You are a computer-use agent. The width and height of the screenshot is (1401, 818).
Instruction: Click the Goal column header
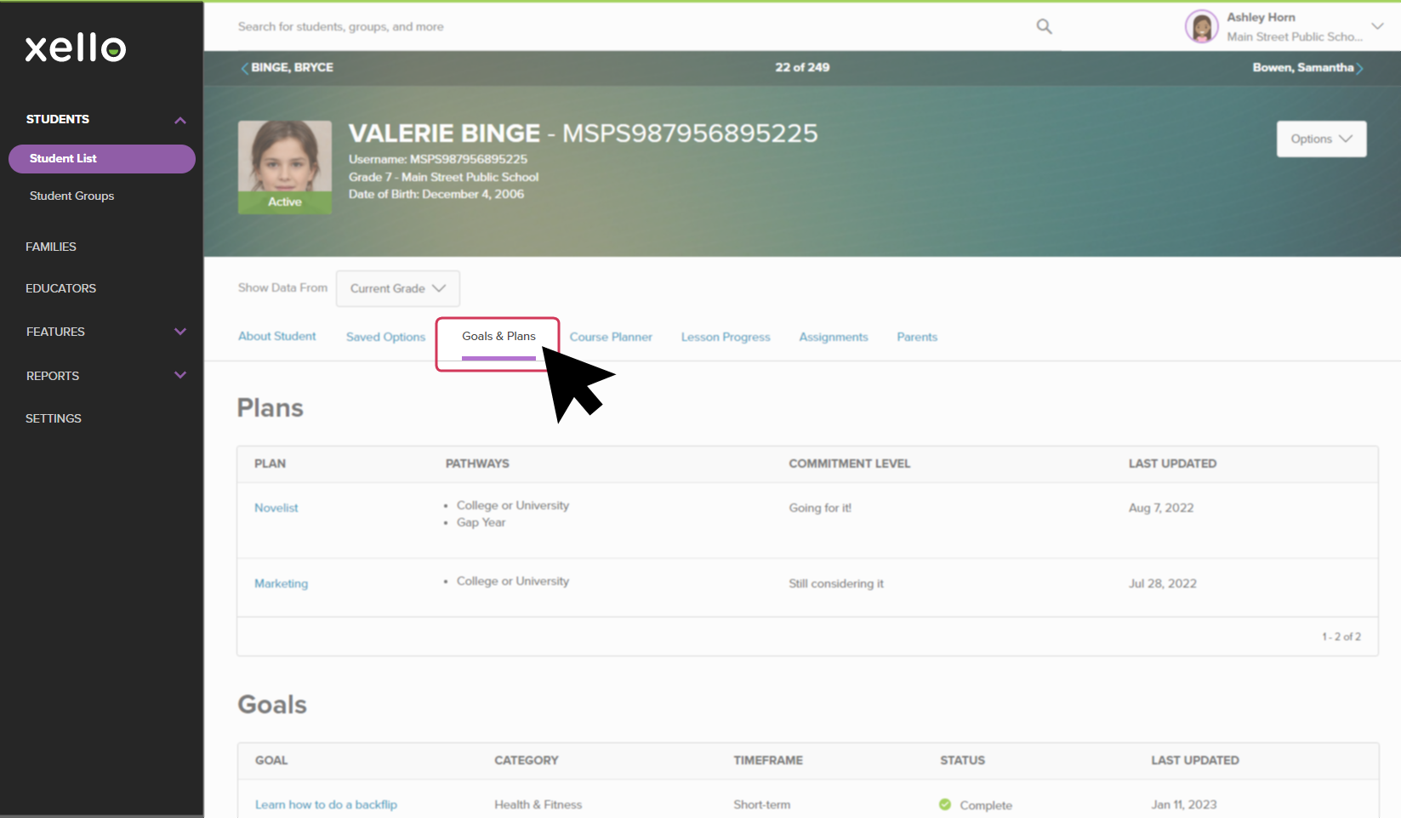(x=271, y=760)
